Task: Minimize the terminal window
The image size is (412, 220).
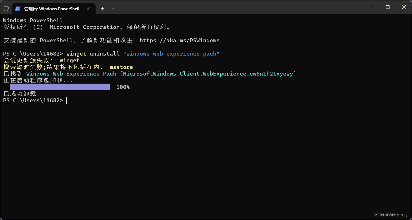Action: pyautogui.click(x=371, y=7)
